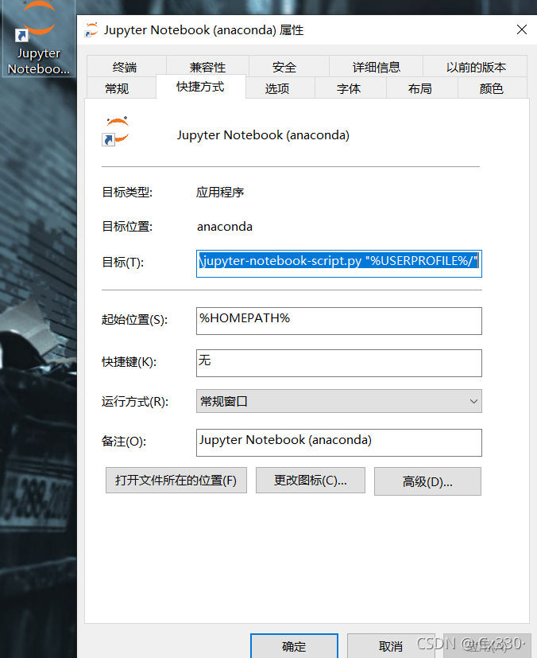Click the 快捷键(K) shortcut key field
This screenshot has height=658, width=537.
tap(339, 363)
